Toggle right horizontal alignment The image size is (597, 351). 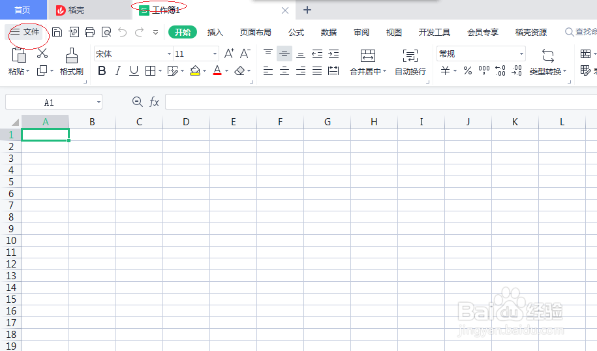(301, 71)
